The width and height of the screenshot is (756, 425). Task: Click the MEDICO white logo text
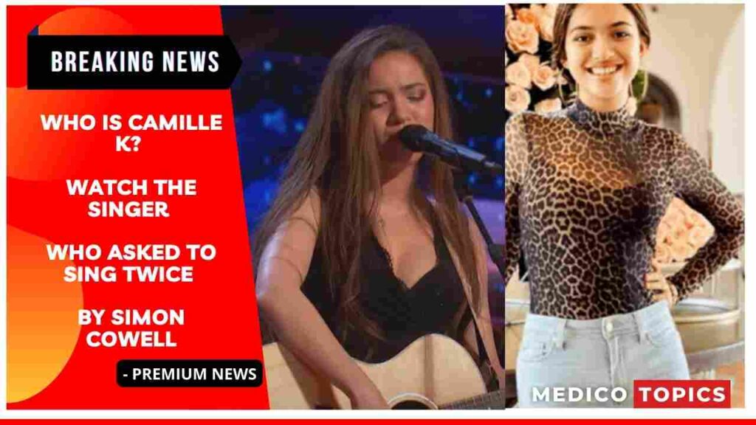(x=579, y=395)
